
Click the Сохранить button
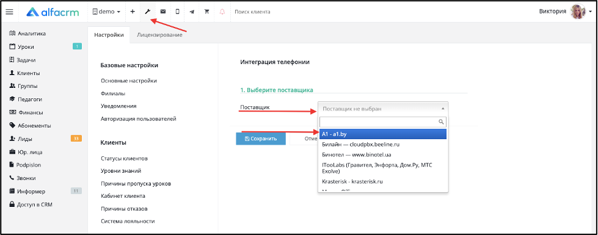pyautogui.click(x=261, y=139)
